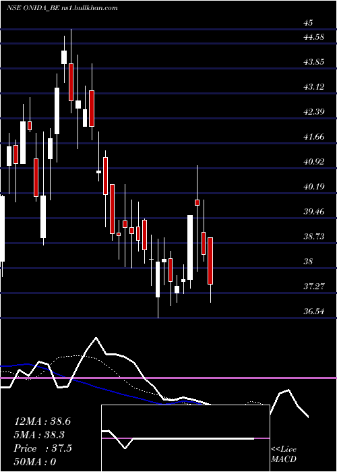Click the 43.12 price axis label
Screen dimensions: 337x472
[314, 87]
